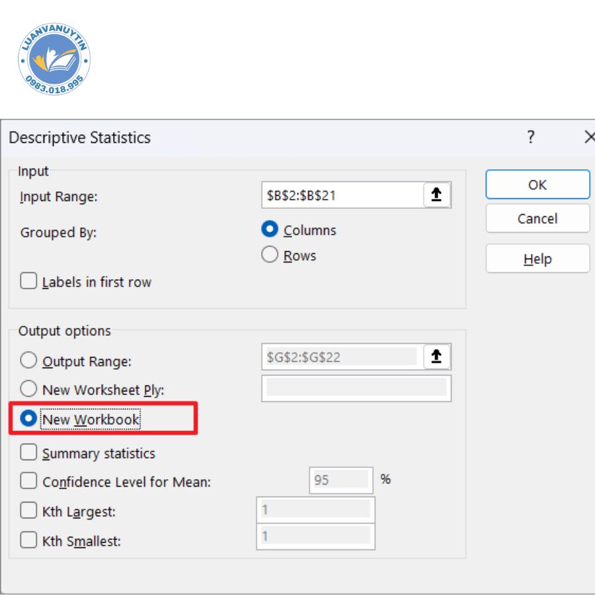Select the New Workbook radio button
Screen dimensions: 595x595
click(x=28, y=419)
